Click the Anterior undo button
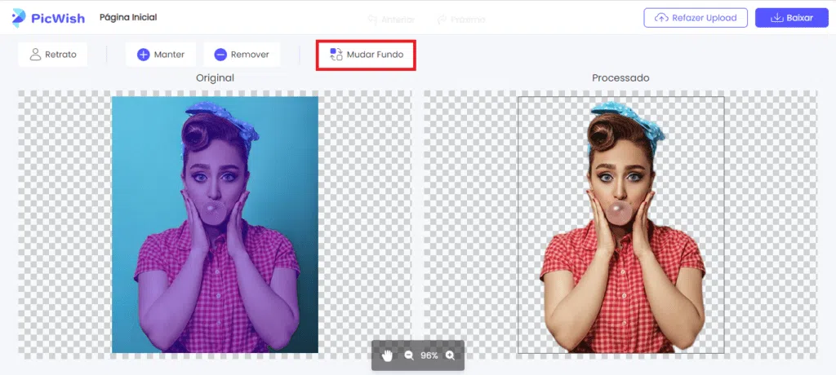Viewport: 836px width, 375px height. click(391, 20)
